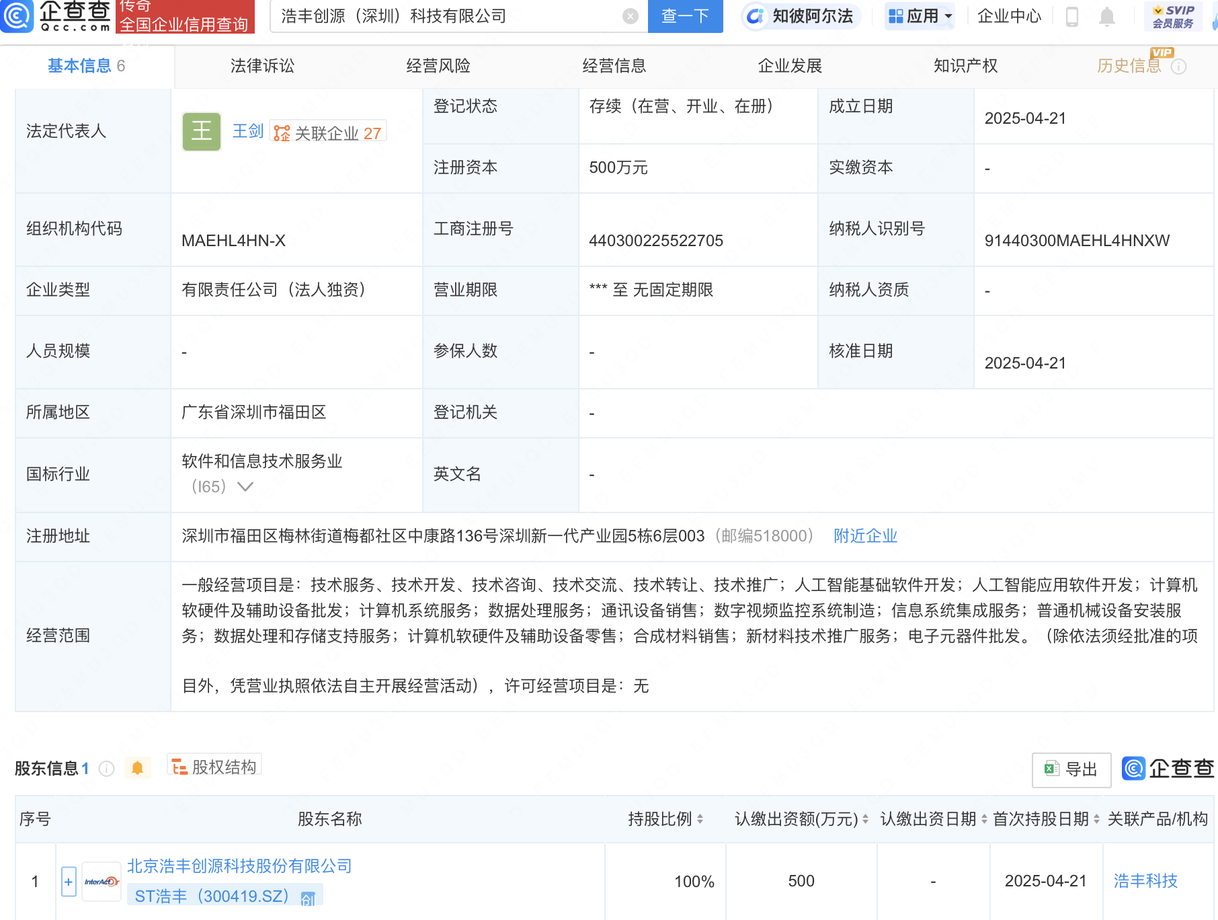Export shareholder list to Excel

(1071, 769)
